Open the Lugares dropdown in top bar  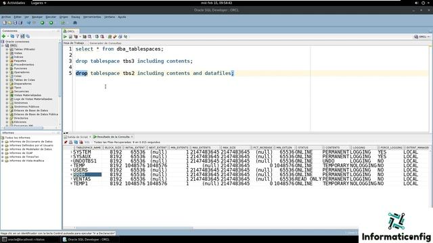(x=39, y=3)
